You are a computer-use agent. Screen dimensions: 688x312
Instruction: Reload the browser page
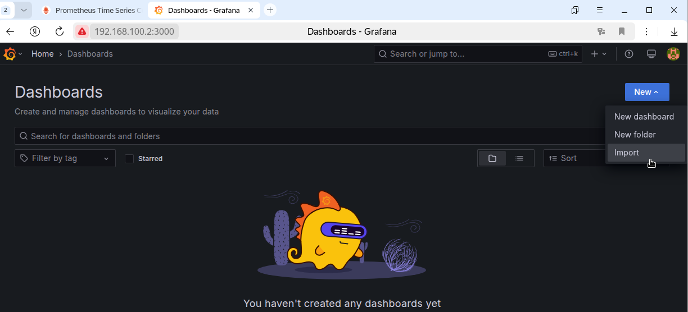[x=60, y=31]
